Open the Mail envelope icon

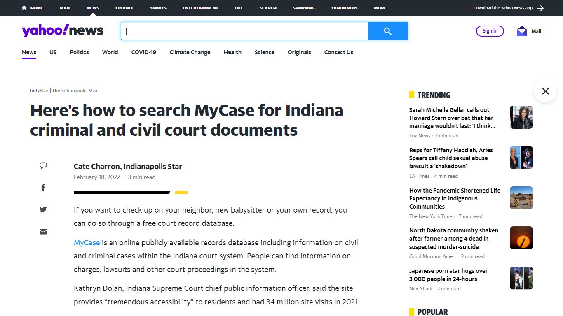522,31
